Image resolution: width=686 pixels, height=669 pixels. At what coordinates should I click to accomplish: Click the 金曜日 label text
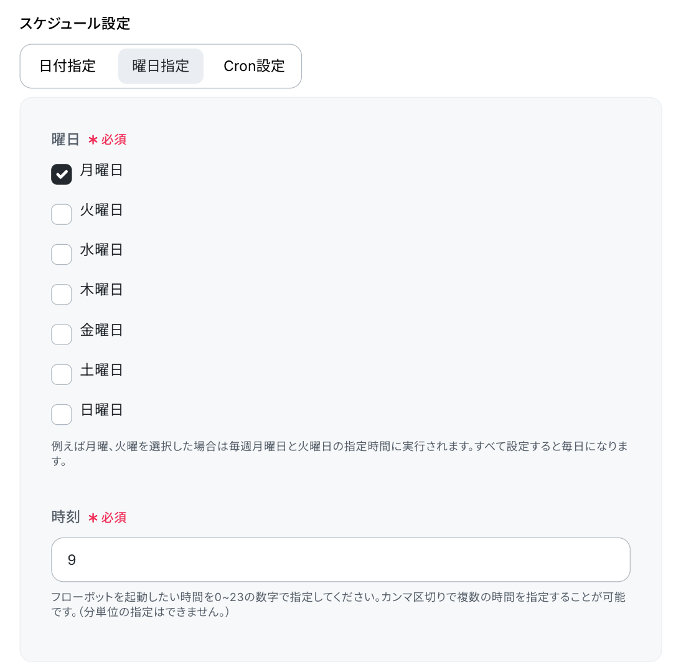pos(101,330)
